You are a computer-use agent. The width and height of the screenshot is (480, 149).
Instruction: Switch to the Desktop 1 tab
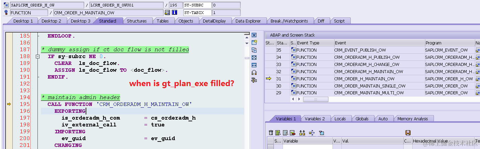[x=23, y=21]
